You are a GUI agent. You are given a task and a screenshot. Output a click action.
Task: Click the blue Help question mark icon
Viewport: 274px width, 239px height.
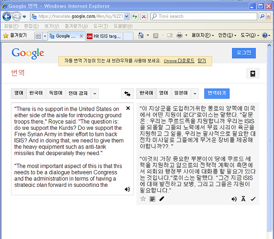pos(265,35)
